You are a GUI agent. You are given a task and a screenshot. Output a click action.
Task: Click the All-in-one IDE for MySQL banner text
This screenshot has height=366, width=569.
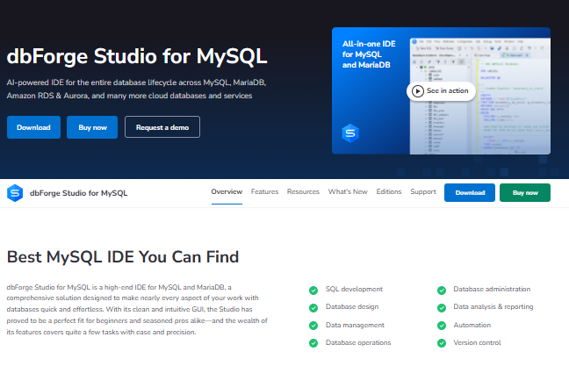tap(369, 54)
